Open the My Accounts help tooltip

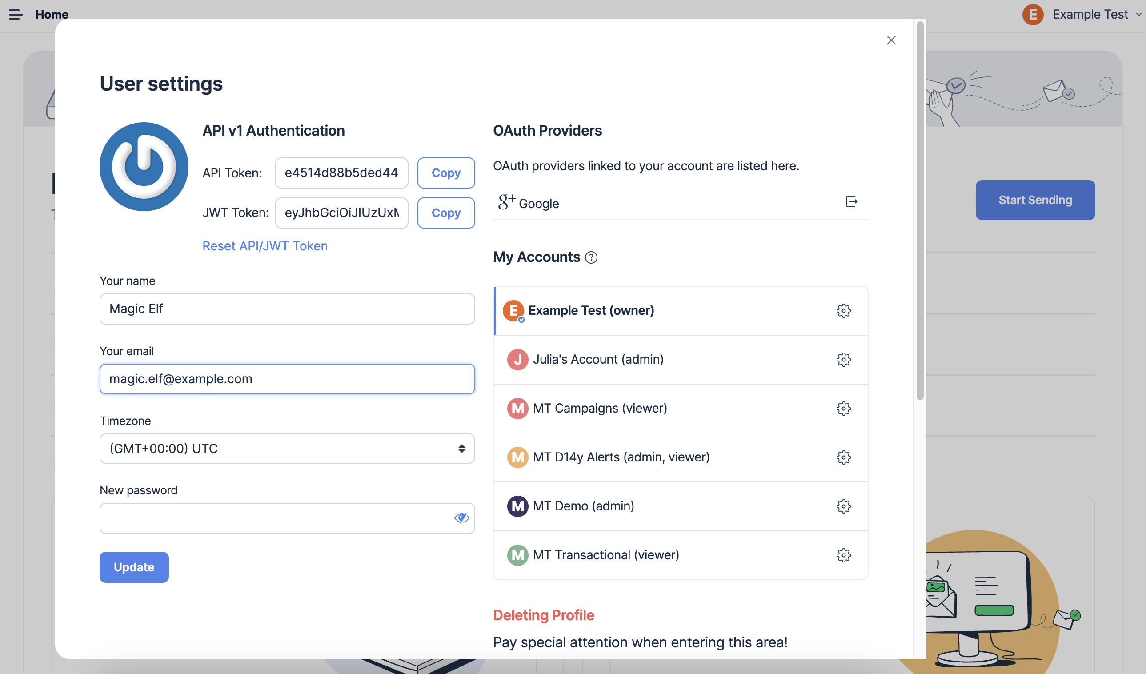click(592, 257)
